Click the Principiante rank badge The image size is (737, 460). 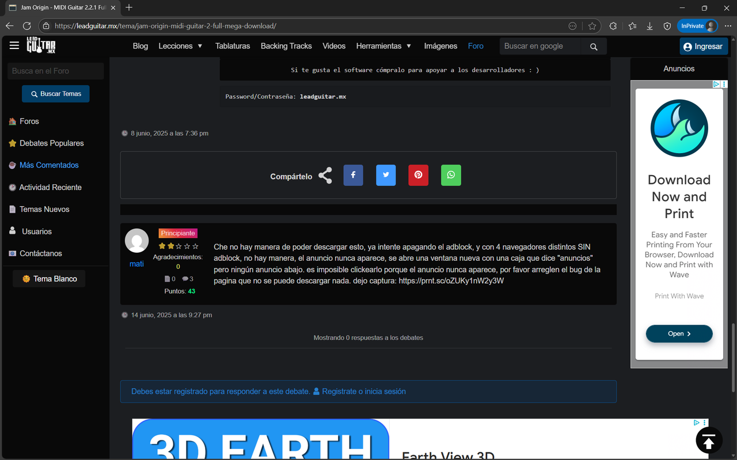point(178,233)
